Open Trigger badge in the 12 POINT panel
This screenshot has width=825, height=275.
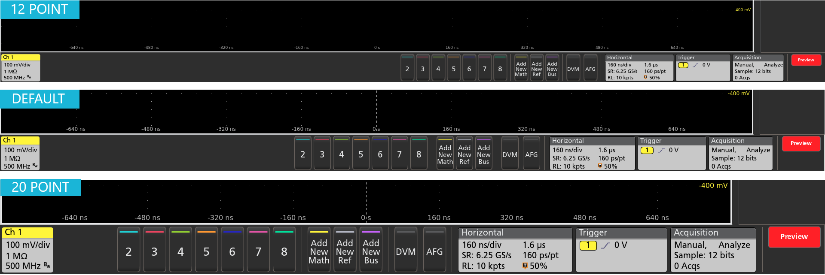click(703, 68)
